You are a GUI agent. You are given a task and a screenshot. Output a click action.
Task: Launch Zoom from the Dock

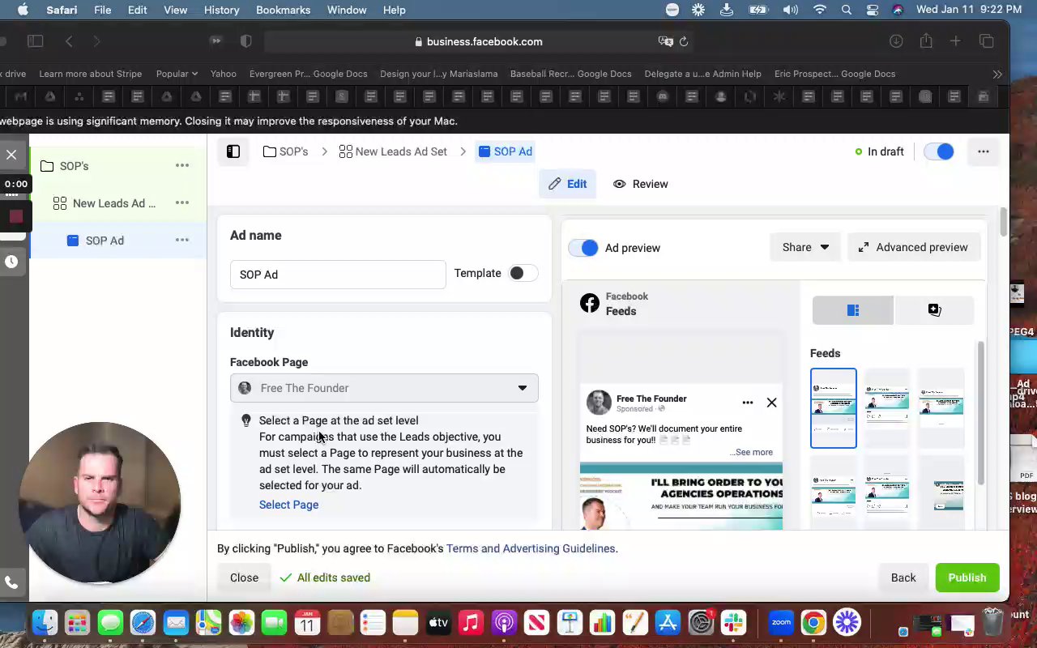tap(781, 622)
